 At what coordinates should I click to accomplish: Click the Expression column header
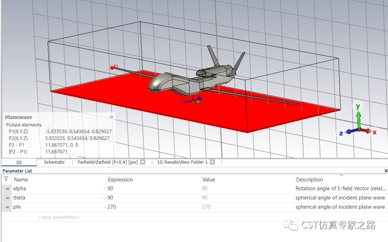tap(120, 180)
